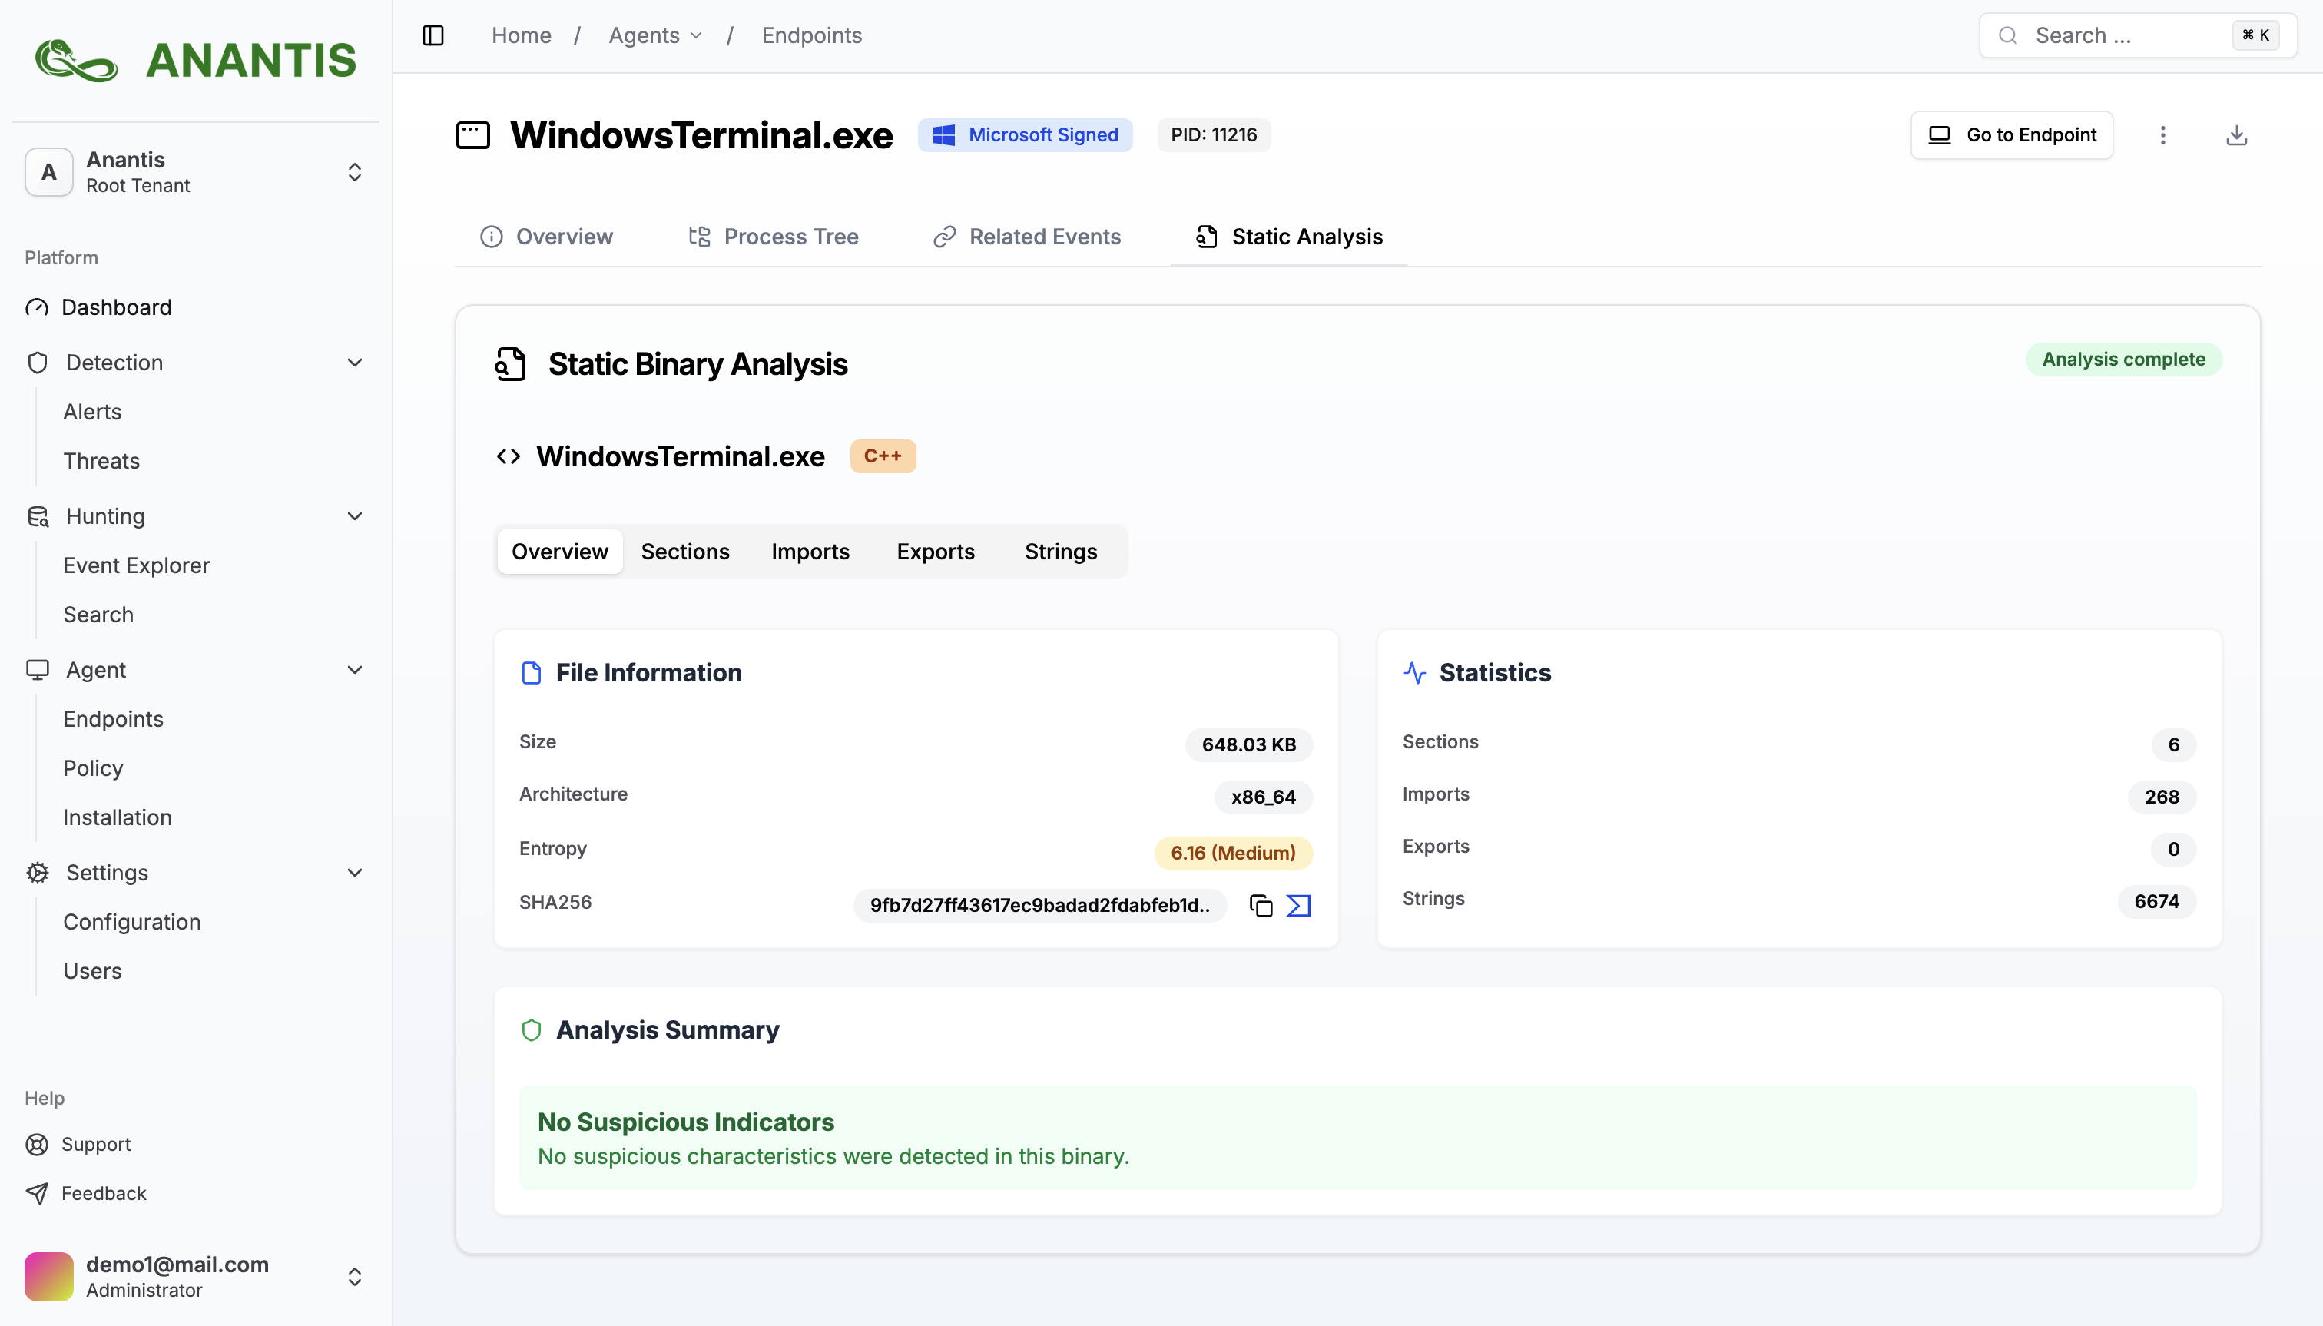The width and height of the screenshot is (2323, 1326).
Task: Toggle the sidebar panel icon
Action: coord(433,35)
